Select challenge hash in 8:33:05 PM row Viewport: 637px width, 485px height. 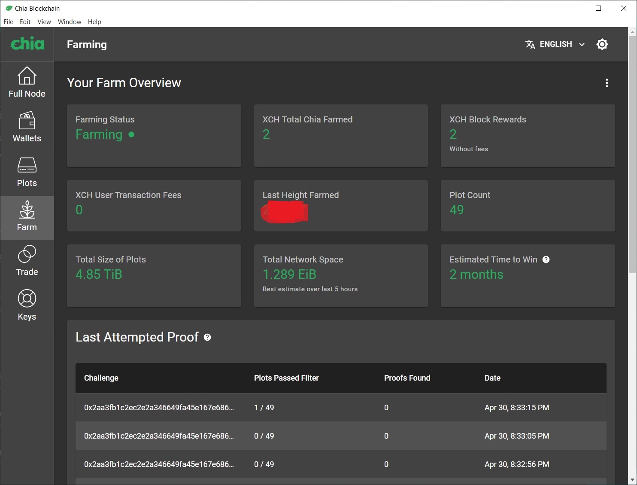(159, 436)
